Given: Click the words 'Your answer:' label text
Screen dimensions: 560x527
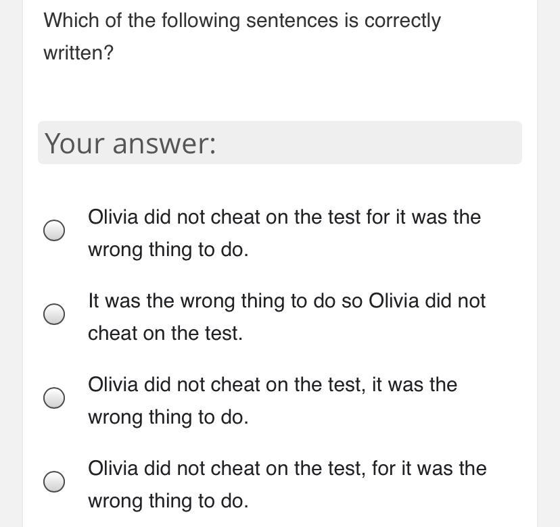Looking at the screenshot, I should pyautogui.click(x=131, y=143).
